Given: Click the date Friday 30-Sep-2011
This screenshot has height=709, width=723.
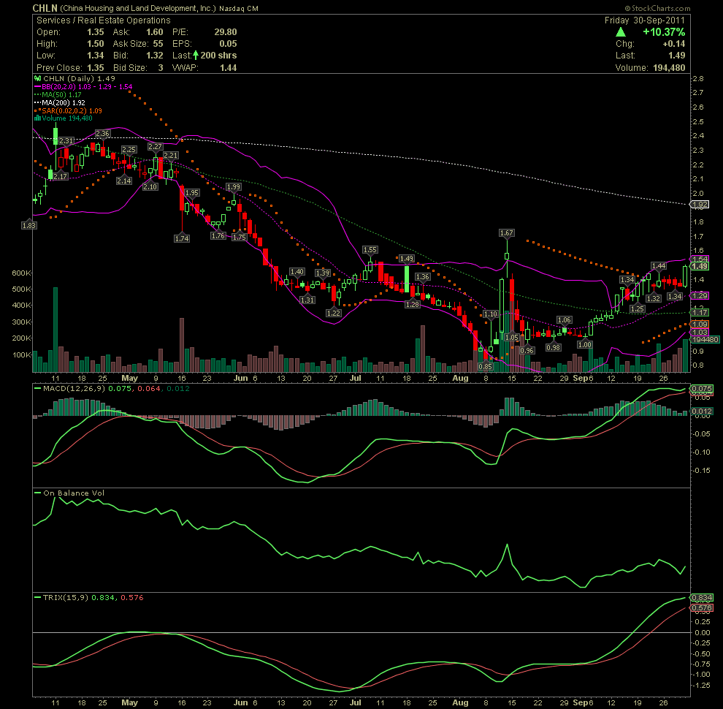Looking at the screenshot, I should pyautogui.click(x=645, y=20).
